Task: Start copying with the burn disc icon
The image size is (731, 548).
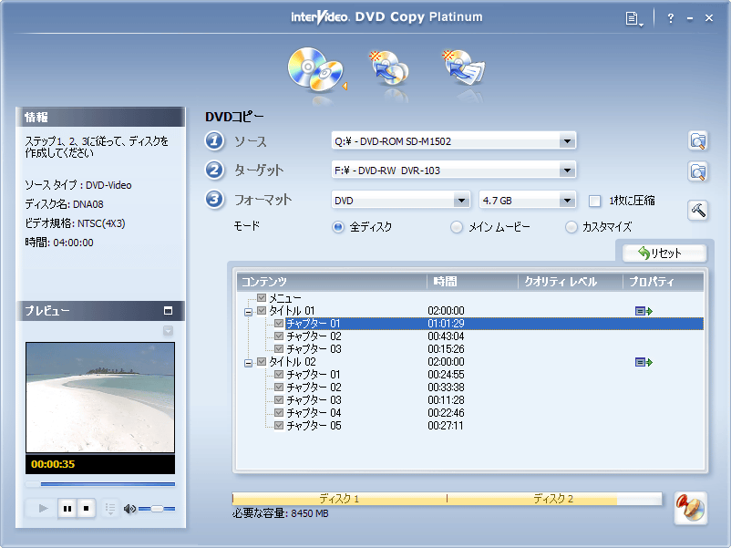Action: (x=690, y=508)
